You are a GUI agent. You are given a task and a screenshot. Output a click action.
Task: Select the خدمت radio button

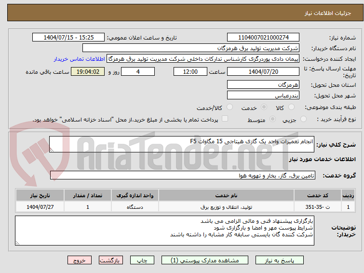click(264, 107)
